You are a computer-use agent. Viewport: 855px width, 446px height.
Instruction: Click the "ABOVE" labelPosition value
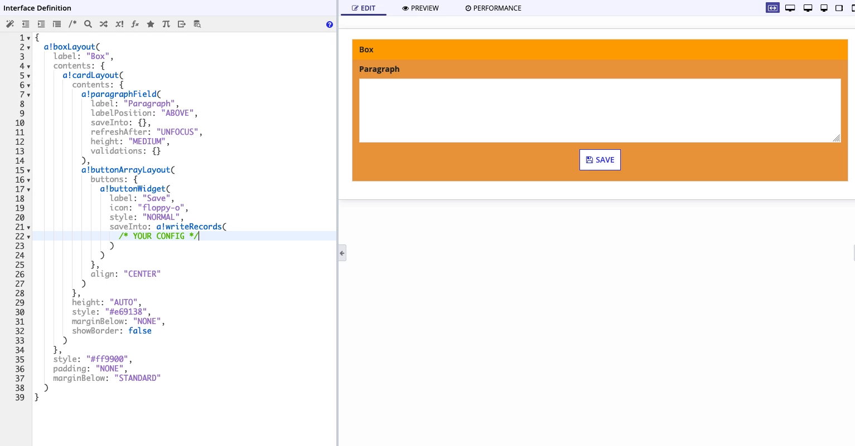(x=177, y=113)
